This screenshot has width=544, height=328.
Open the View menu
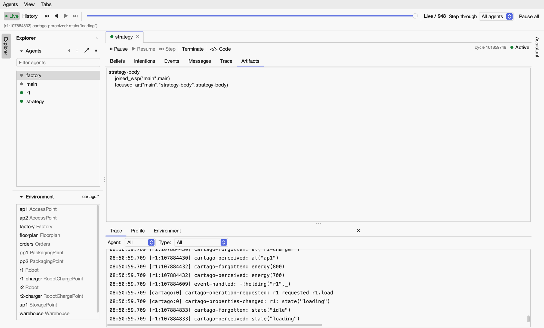[29, 4]
